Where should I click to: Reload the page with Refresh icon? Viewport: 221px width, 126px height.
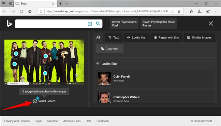(x=21, y=11)
